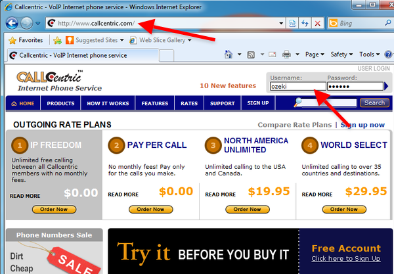Expand the Safety dropdown menu

pos(341,55)
